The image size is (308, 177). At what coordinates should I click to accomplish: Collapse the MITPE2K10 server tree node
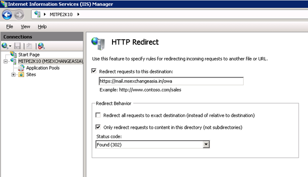pos(5,61)
